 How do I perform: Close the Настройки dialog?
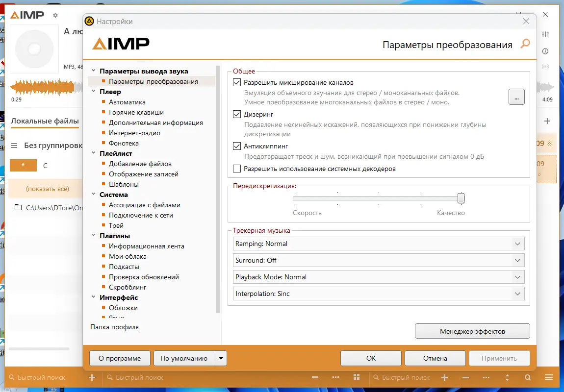coord(526,21)
